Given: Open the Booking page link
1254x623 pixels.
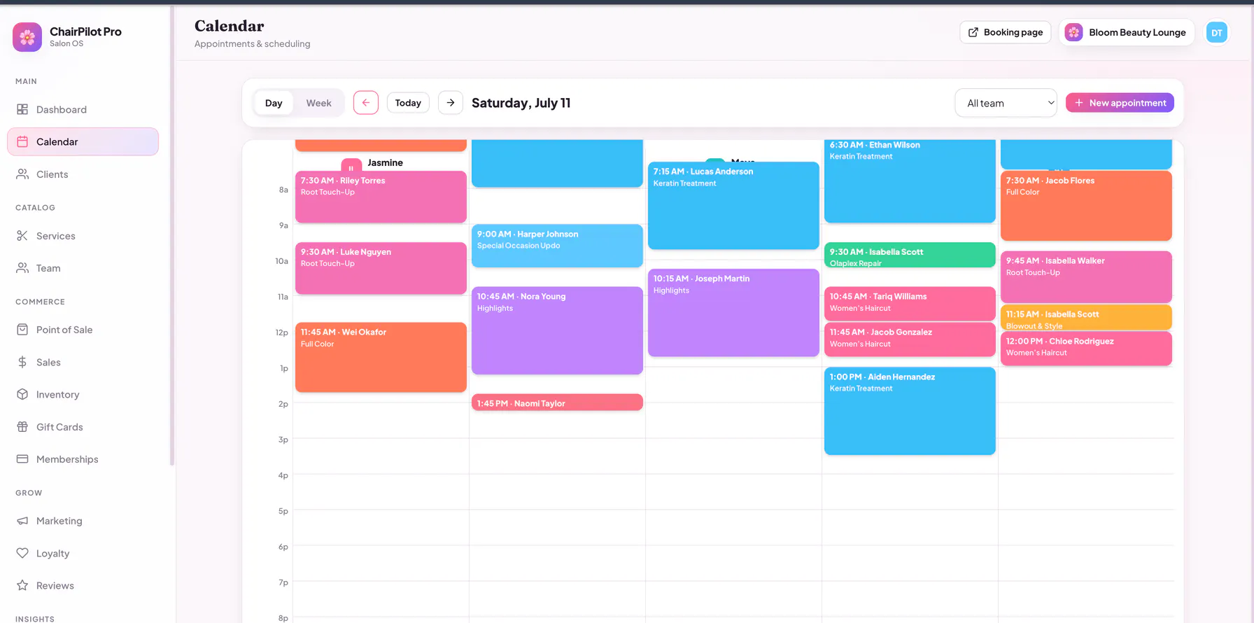Looking at the screenshot, I should tap(1006, 32).
